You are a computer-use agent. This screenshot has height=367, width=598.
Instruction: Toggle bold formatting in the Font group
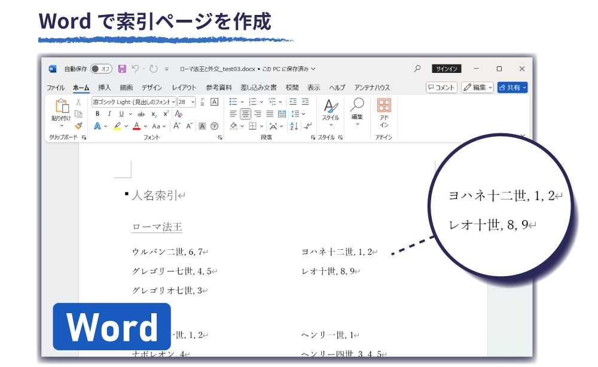(97, 113)
